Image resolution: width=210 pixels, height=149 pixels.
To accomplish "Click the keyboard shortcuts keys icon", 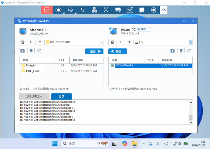I will (x=94, y=10).
